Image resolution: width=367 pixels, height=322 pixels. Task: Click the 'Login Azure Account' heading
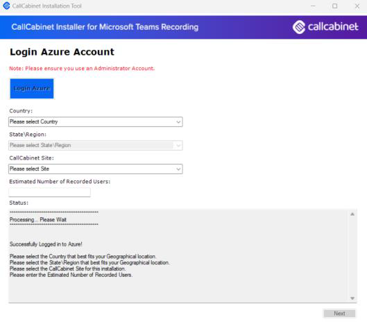pyautogui.click(x=62, y=52)
